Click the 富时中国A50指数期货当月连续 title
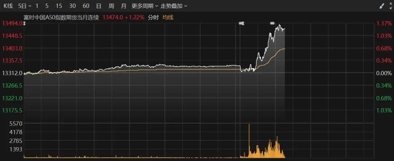This screenshot has width=394, height=161. [x=61, y=17]
